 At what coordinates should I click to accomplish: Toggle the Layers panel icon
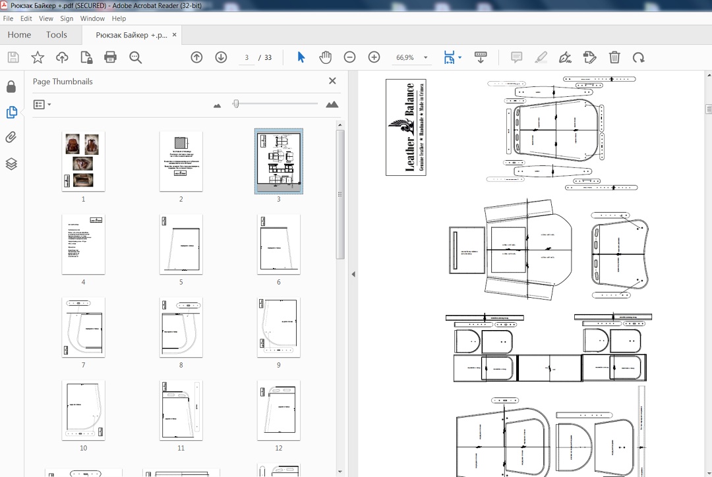[11, 163]
